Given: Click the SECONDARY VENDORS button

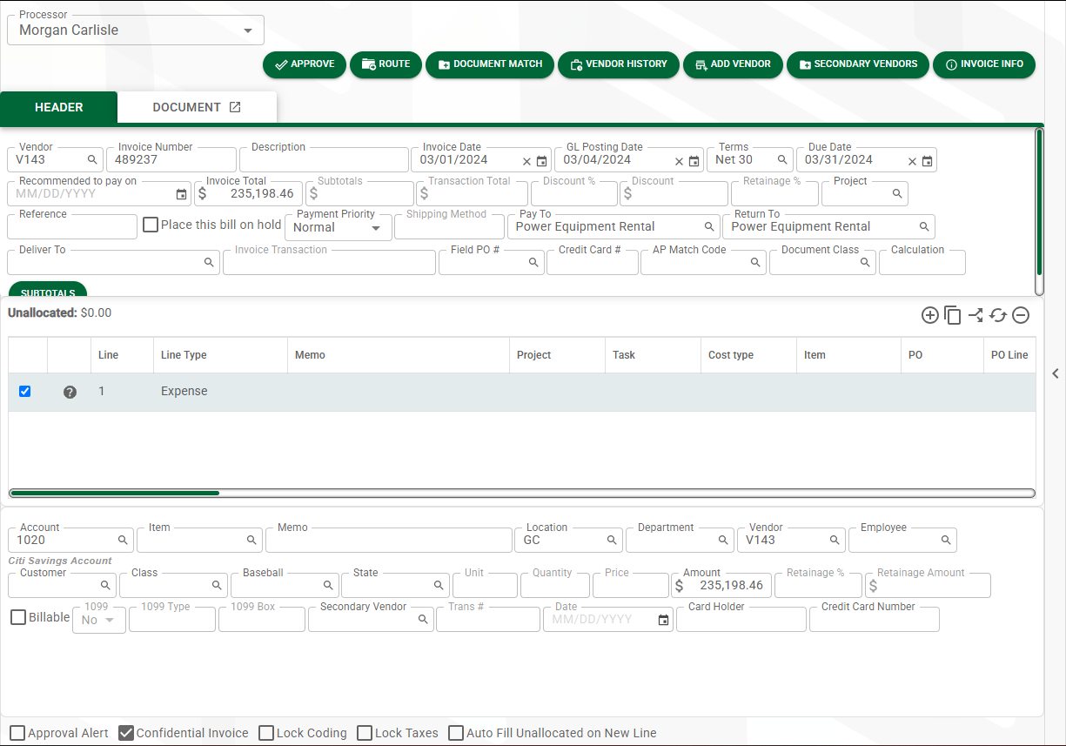Looking at the screenshot, I should 858,64.
